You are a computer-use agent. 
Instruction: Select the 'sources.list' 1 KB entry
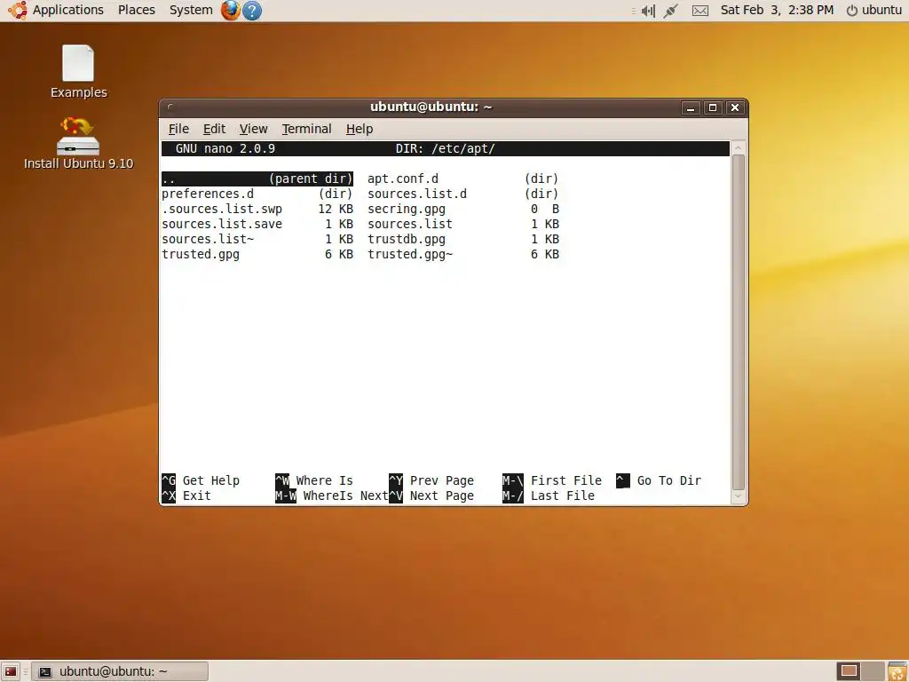point(463,224)
